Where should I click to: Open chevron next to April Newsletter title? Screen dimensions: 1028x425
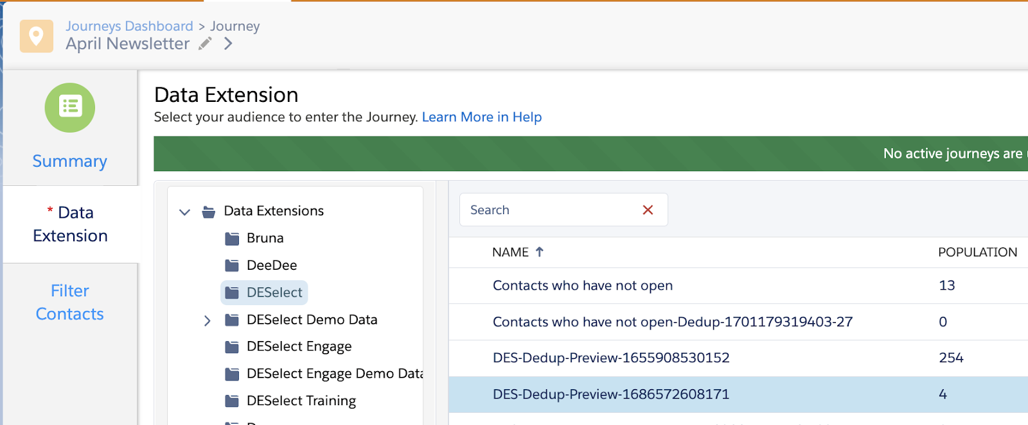click(228, 44)
